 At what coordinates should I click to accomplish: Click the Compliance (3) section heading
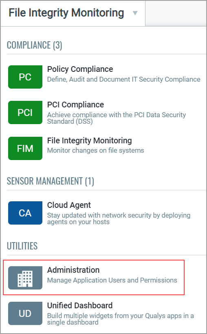click(34, 45)
